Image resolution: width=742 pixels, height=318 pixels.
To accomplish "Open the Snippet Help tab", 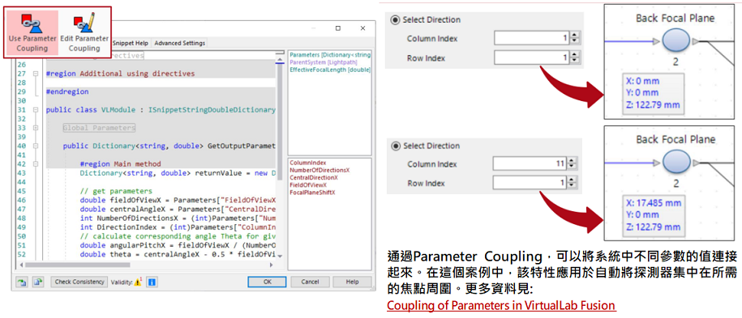I will click(131, 43).
